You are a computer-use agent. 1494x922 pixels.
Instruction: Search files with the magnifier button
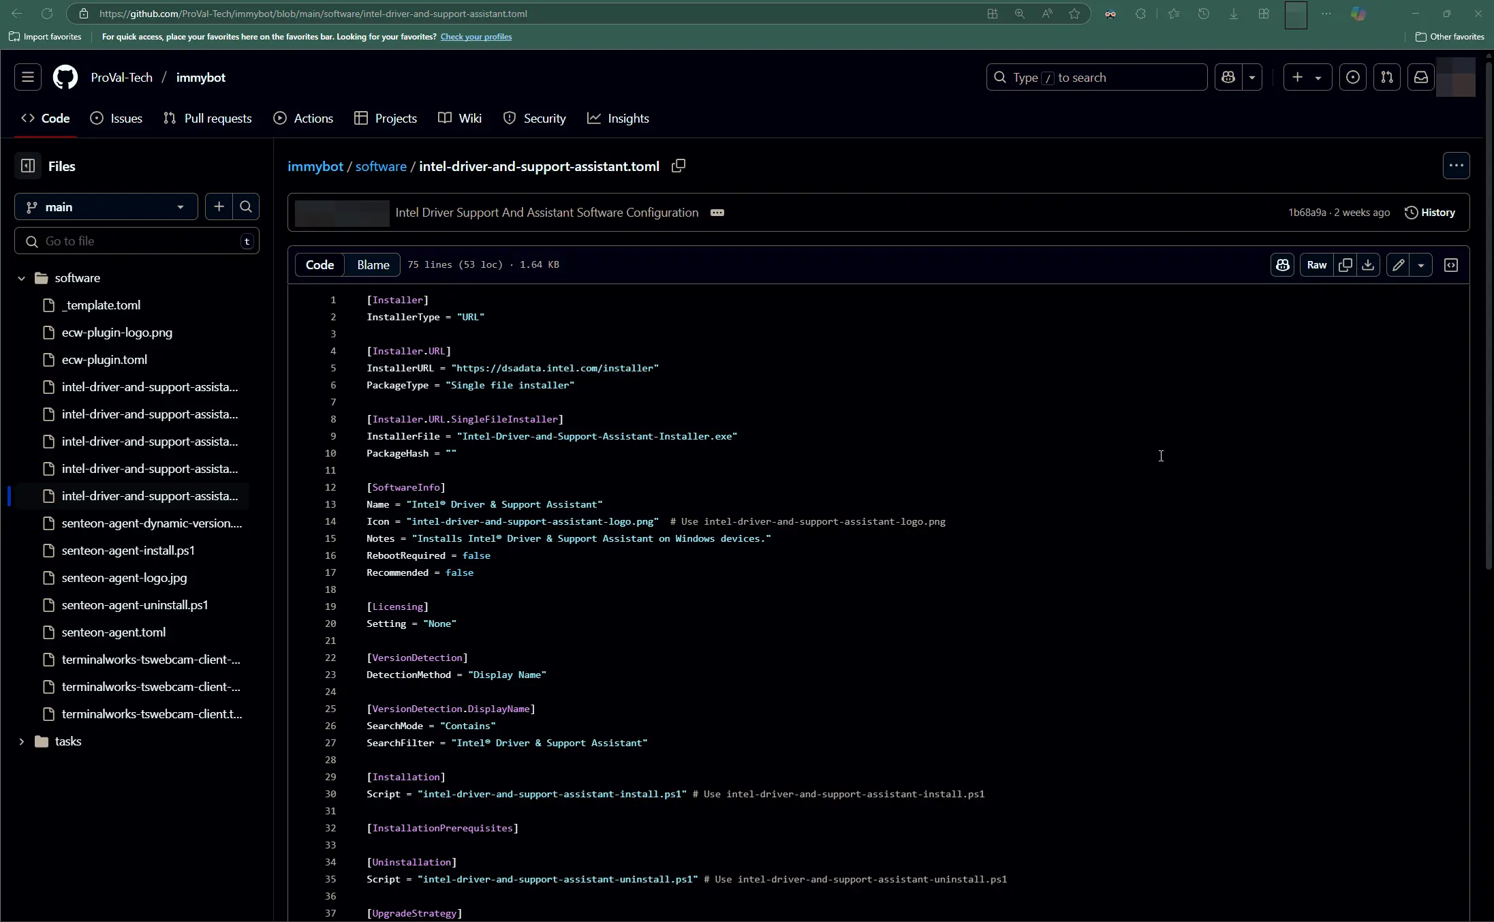(x=246, y=207)
